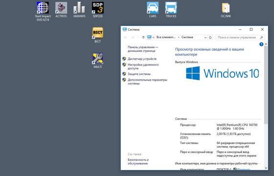Click the search magnifier icon

click(x=261, y=37)
